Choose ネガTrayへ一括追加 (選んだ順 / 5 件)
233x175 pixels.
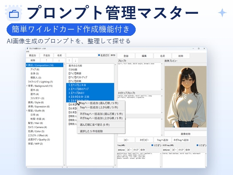(x=101, y=114)
